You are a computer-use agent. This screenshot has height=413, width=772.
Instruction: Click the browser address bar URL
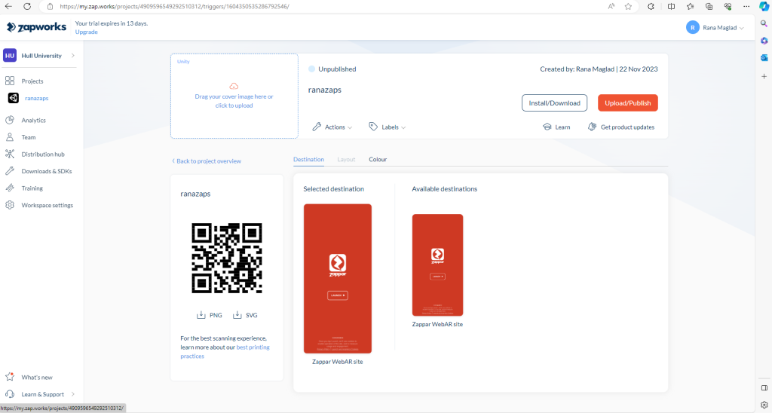pyautogui.click(x=174, y=6)
